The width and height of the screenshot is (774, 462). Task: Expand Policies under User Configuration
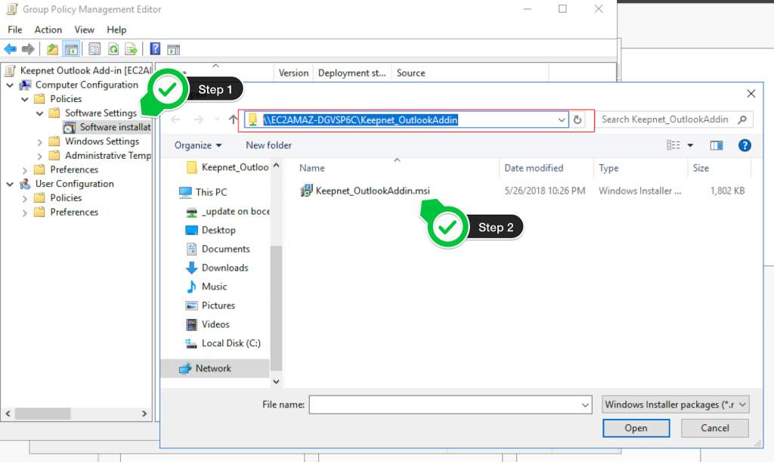coord(25,198)
